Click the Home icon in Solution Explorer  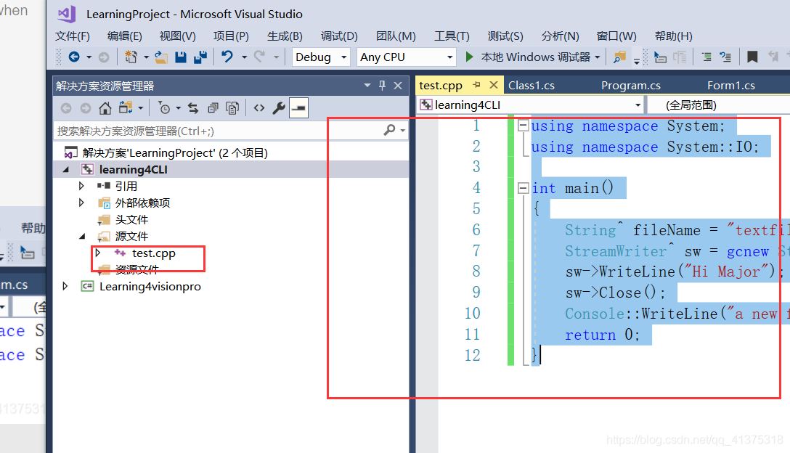tap(105, 108)
